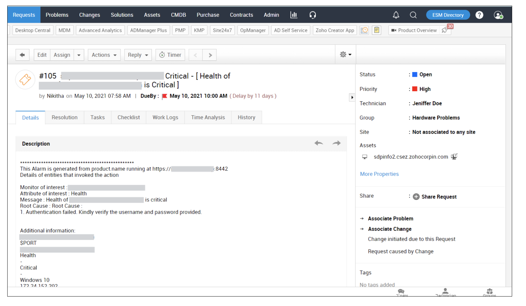Open the user profile avatar
The height and width of the screenshot is (306, 526).
(x=498, y=15)
